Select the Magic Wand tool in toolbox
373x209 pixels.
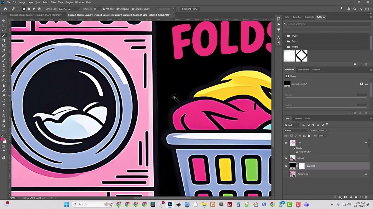click(4, 35)
